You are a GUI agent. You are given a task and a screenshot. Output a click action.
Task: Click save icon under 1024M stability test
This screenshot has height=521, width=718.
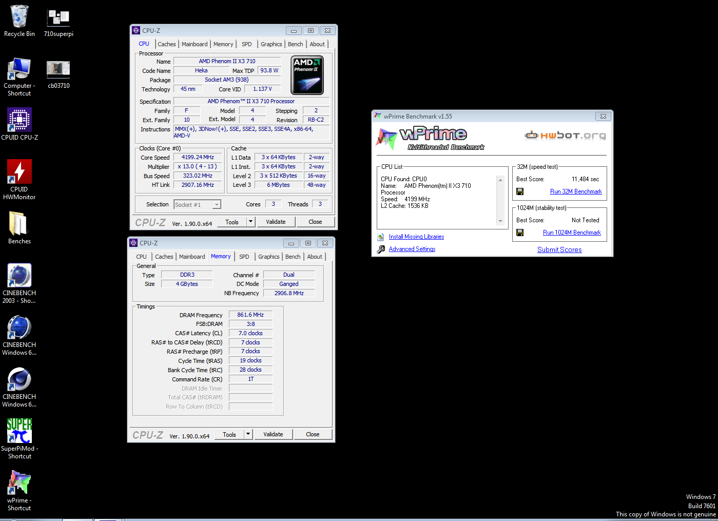520,233
